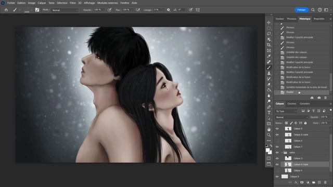The image size is (333, 187).
Task: Select the Elliptical Marquee tool
Action: point(269,28)
